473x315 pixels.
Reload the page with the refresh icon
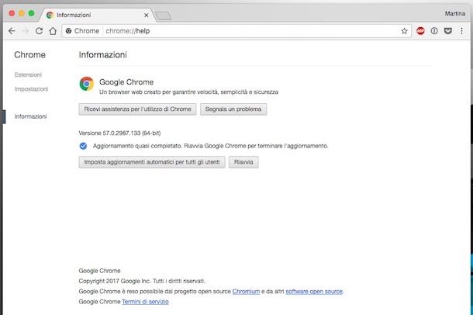click(x=39, y=31)
